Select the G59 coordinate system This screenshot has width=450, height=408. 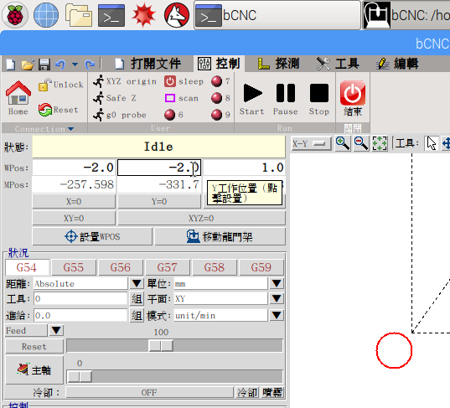261,267
